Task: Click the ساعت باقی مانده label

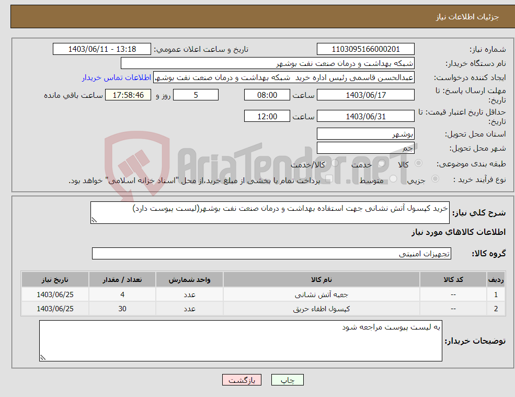Action: point(74,95)
